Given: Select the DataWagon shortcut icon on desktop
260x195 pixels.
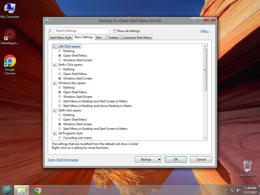Looking at the screenshot, I should click(x=10, y=37).
